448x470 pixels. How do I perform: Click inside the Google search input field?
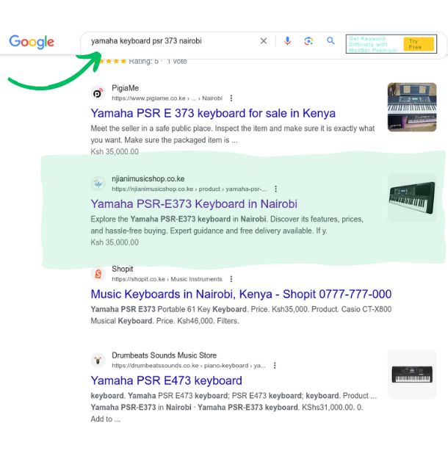point(169,41)
